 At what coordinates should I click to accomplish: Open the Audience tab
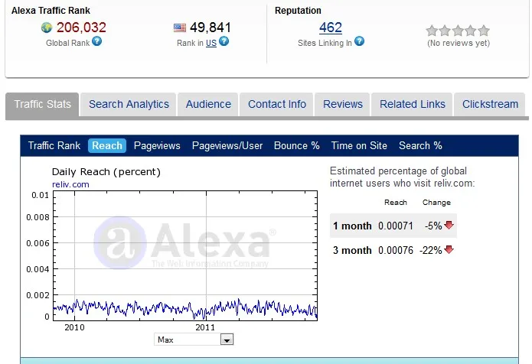(x=208, y=104)
